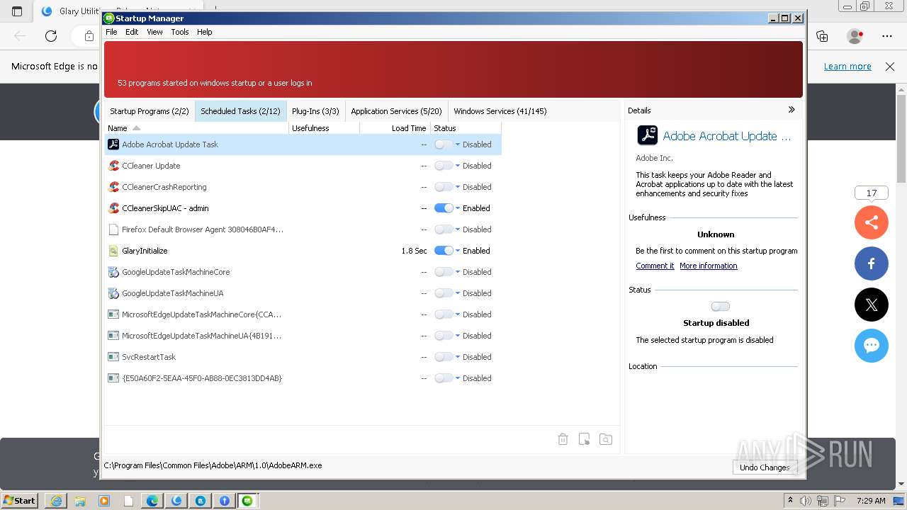Screen dimensions: 907x510
Task: Toggle the CCleaner Update startup switch
Action: (444, 166)
